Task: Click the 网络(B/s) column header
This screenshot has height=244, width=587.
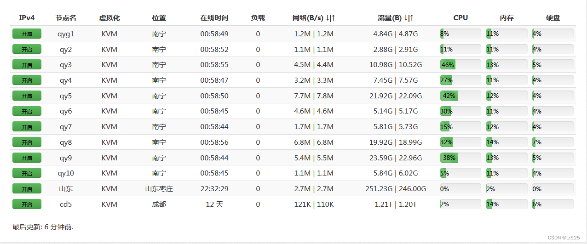Action: [314, 18]
